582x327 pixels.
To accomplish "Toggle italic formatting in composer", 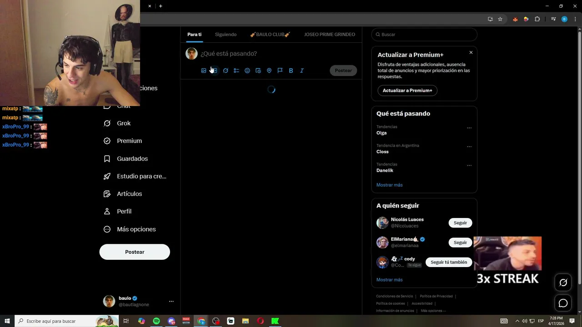I will [x=302, y=70].
